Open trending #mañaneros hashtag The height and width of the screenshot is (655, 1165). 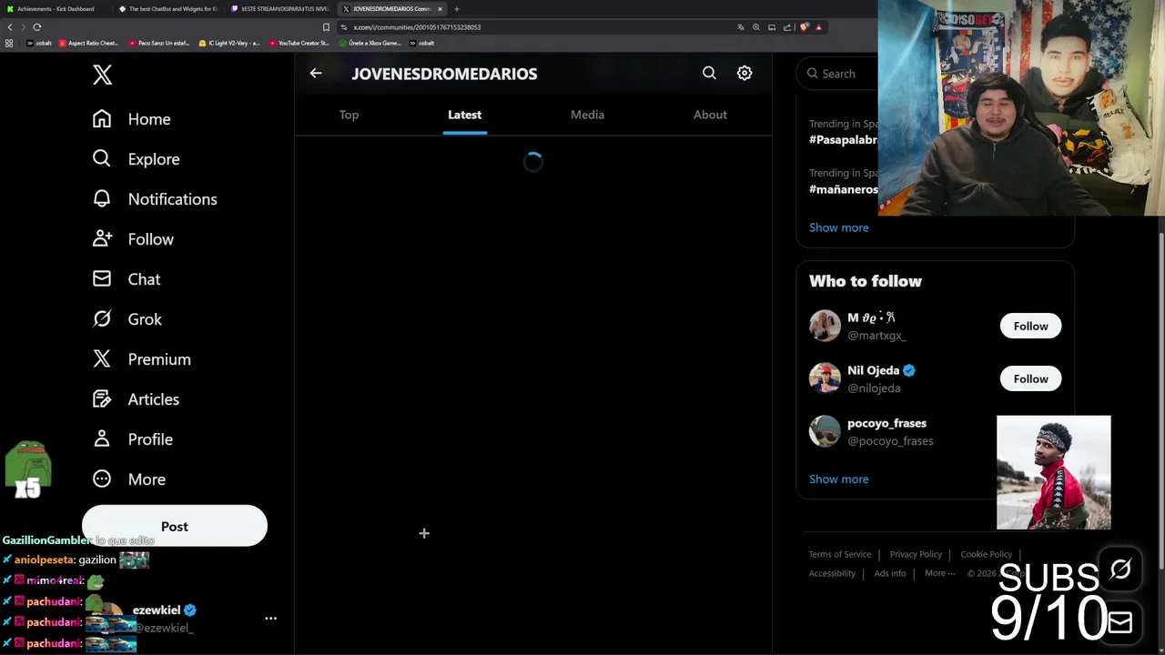tap(844, 189)
